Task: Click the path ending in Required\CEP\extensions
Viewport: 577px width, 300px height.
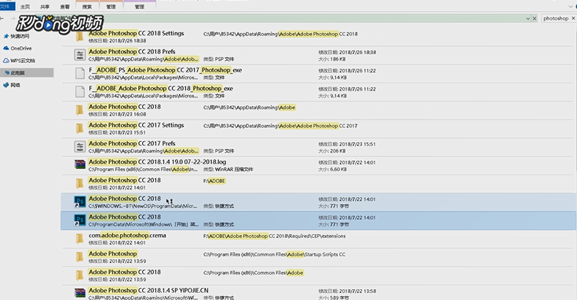Action: coord(275,236)
